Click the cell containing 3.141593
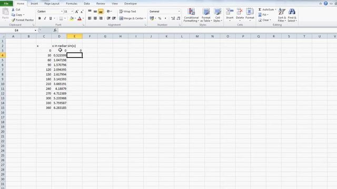 click(x=60, y=79)
